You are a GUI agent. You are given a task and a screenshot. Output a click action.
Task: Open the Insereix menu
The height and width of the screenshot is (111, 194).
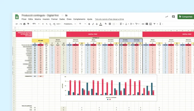tap(46, 19)
